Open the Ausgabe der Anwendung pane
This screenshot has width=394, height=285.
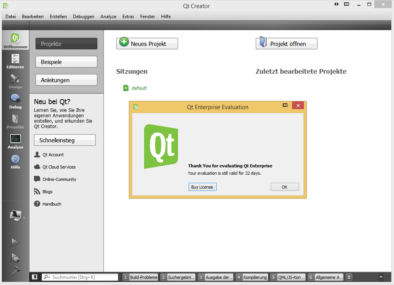click(x=216, y=277)
